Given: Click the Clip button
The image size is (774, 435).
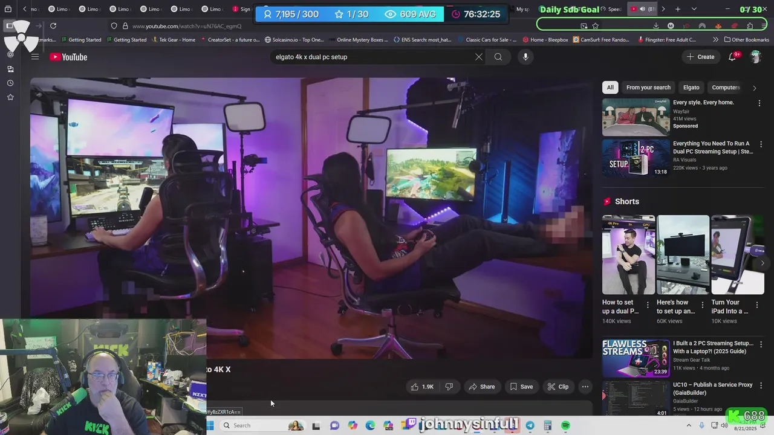Looking at the screenshot, I should 558,387.
